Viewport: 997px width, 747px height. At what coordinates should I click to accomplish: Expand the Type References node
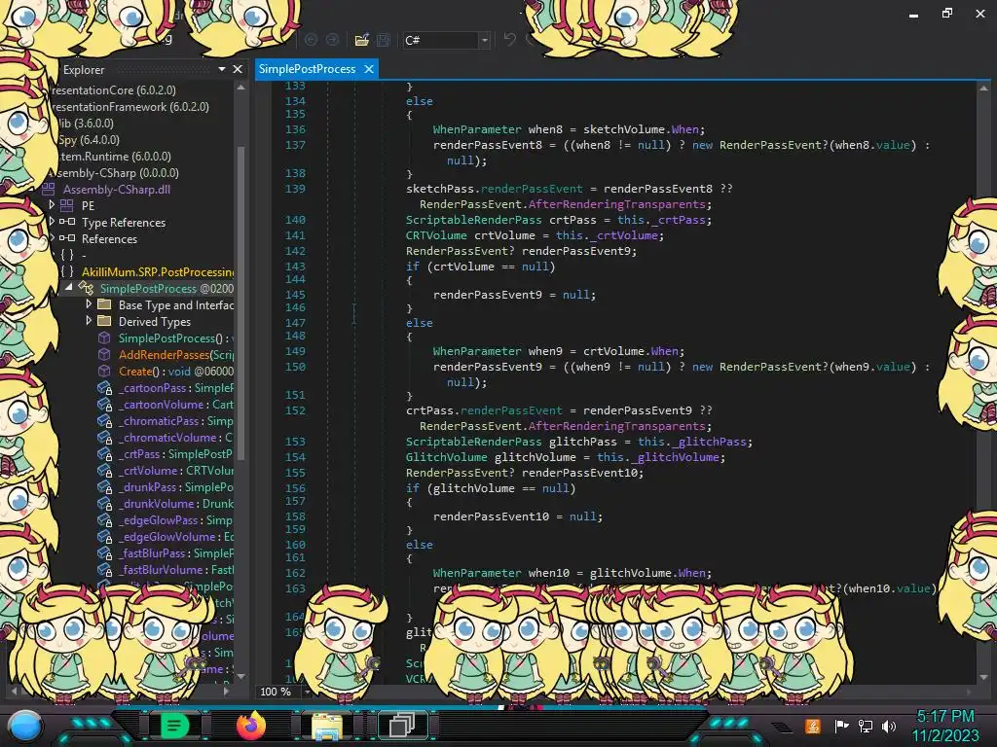click(x=52, y=222)
